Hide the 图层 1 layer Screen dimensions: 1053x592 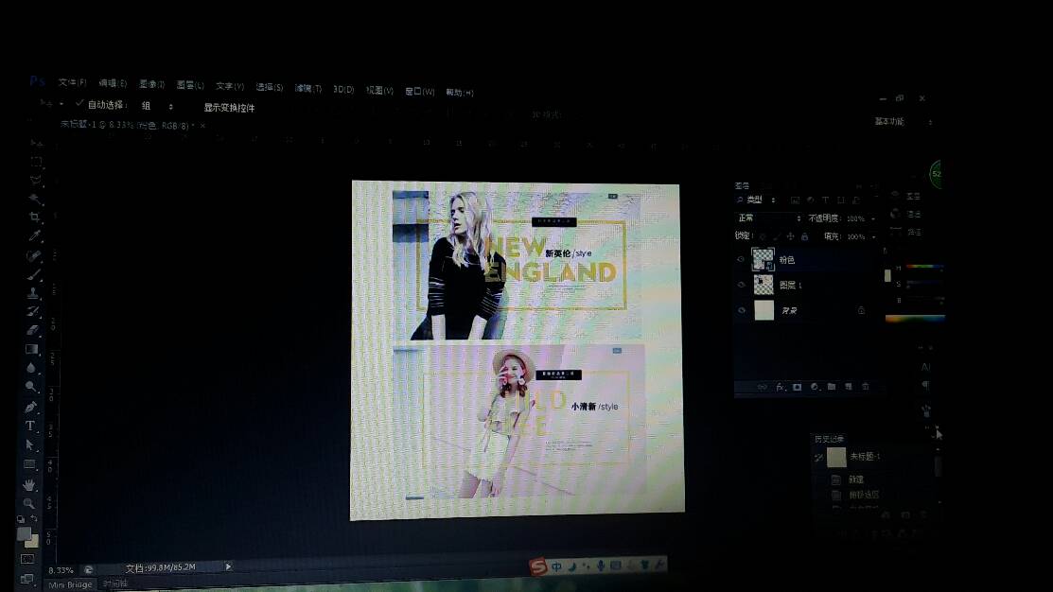[742, 285]
